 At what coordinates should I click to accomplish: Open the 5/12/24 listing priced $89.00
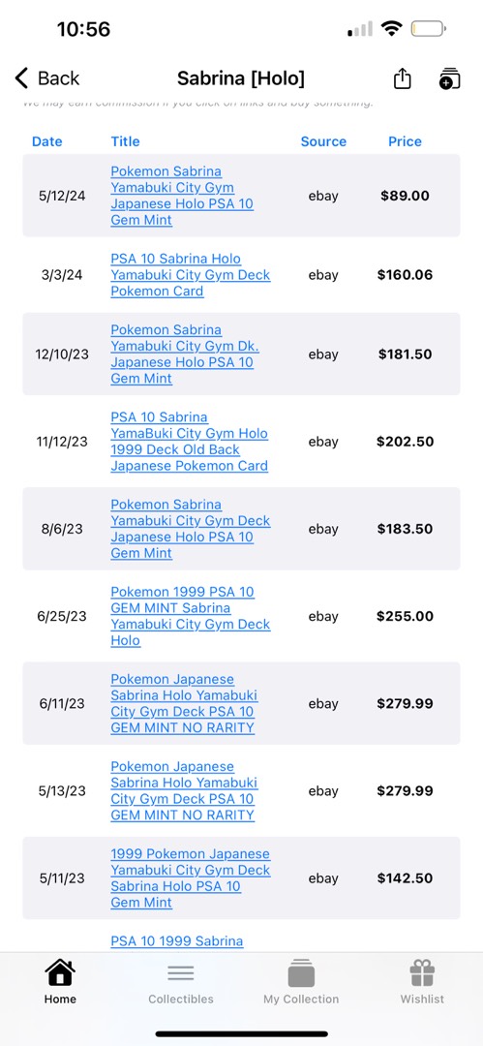(182, 196)
